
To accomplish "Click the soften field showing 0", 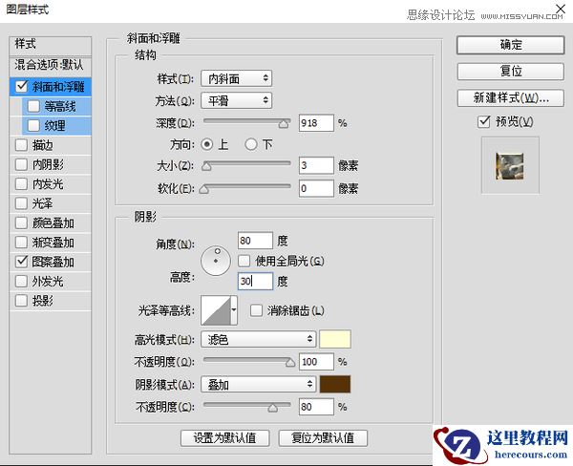I will pos(316,188).
